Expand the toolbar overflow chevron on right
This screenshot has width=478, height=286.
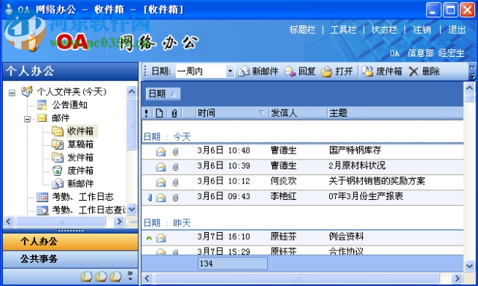[x=472, y=67]
